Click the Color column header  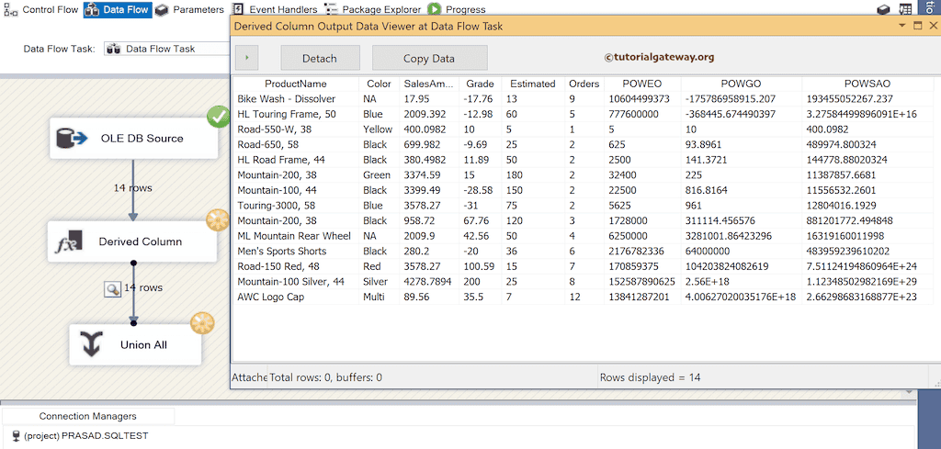(x=379, y=84)
